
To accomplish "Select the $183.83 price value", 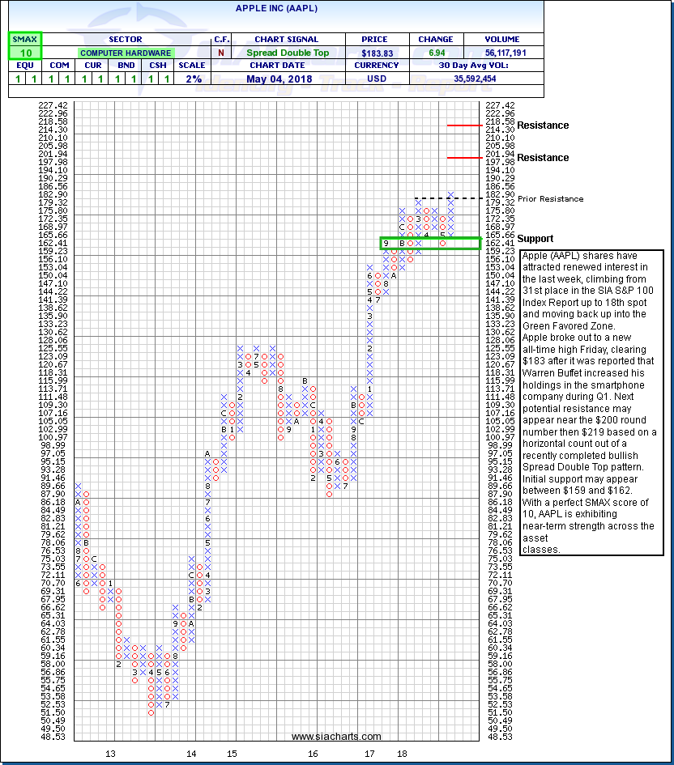I will tap(374, 53).
